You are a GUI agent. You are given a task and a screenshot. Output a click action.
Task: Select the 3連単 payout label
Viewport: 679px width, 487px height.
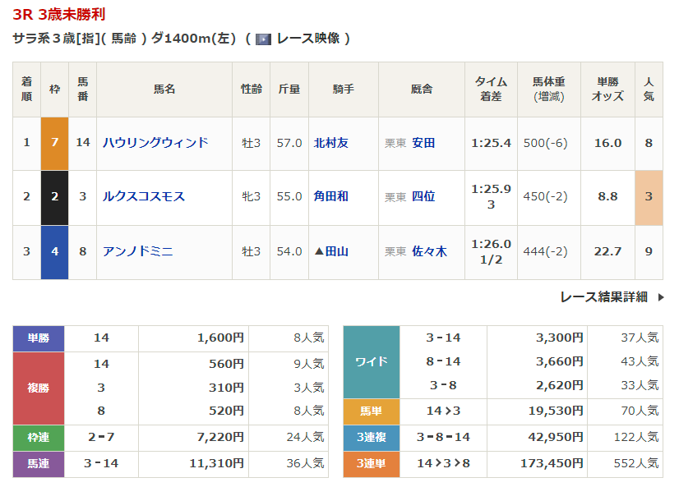click(x=371, y=464)
